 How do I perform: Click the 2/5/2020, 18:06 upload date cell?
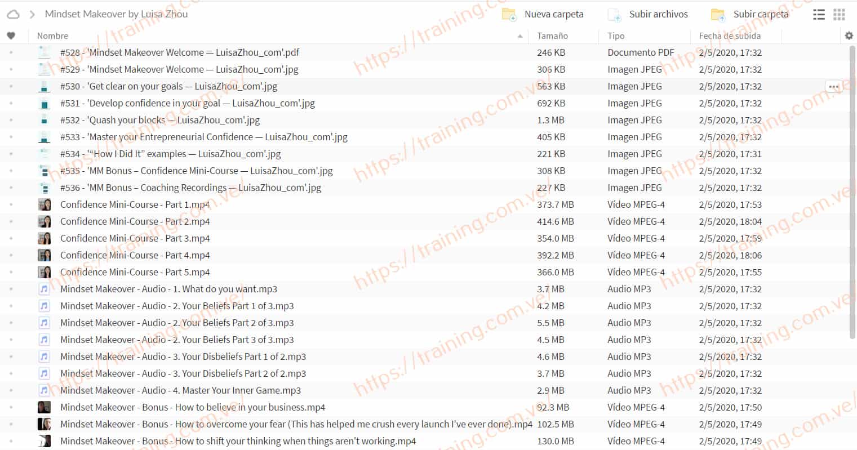click(730, 255)
